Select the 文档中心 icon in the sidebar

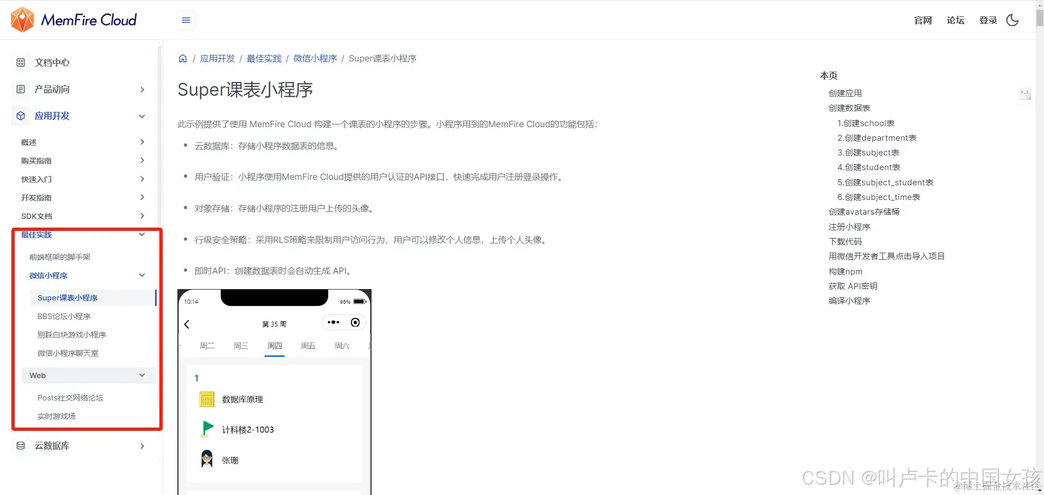(x=20, y=62)
